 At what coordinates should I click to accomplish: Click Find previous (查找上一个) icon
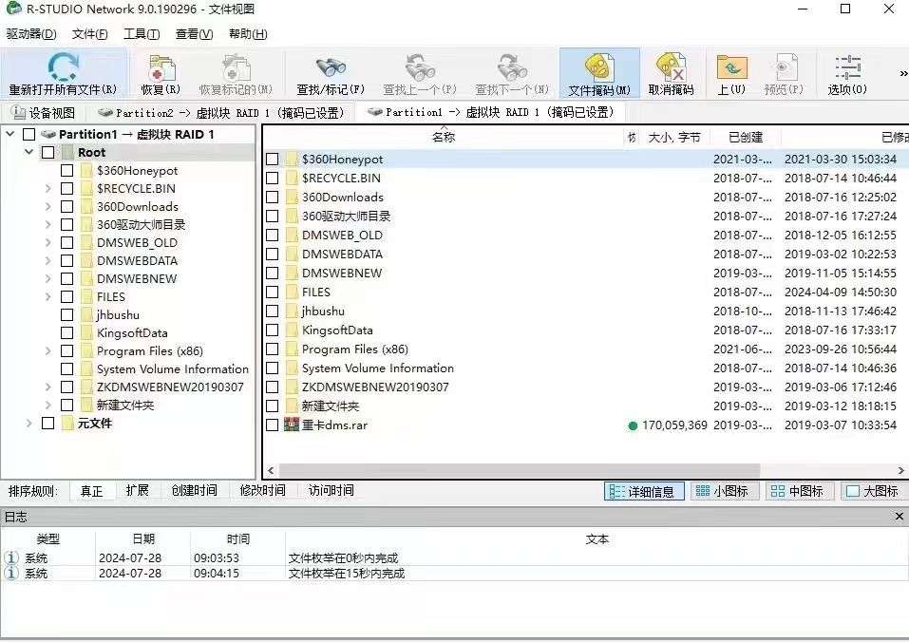point(420,67)
